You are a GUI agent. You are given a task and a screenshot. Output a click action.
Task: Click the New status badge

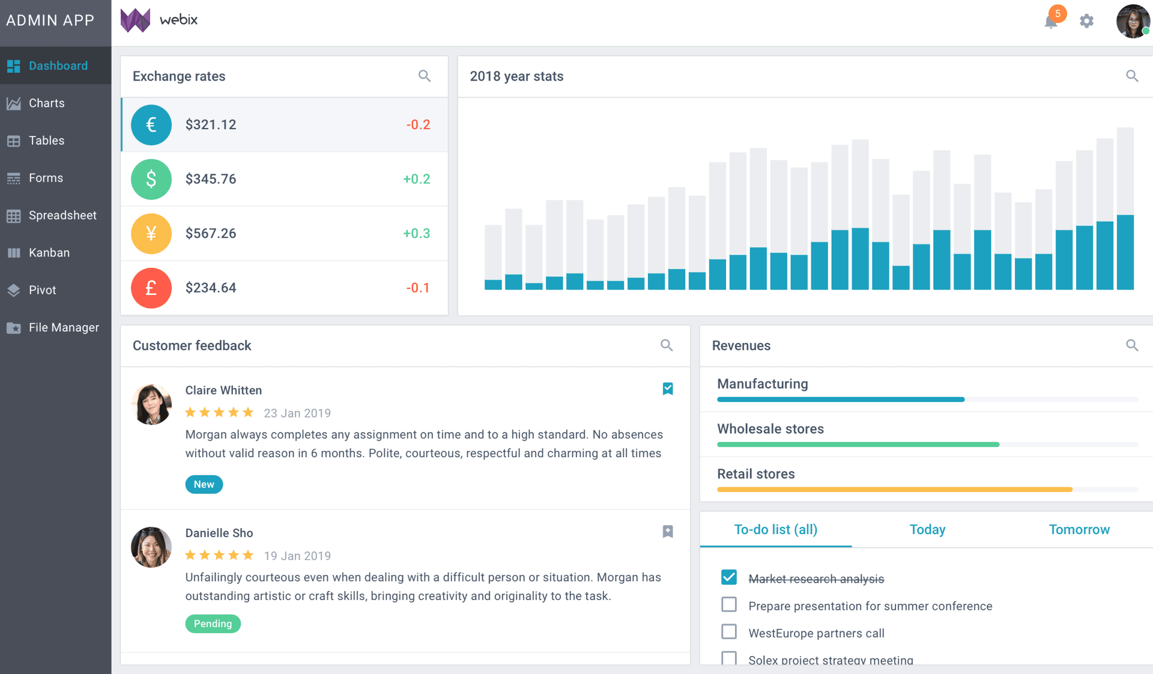[x=204, y=484]
